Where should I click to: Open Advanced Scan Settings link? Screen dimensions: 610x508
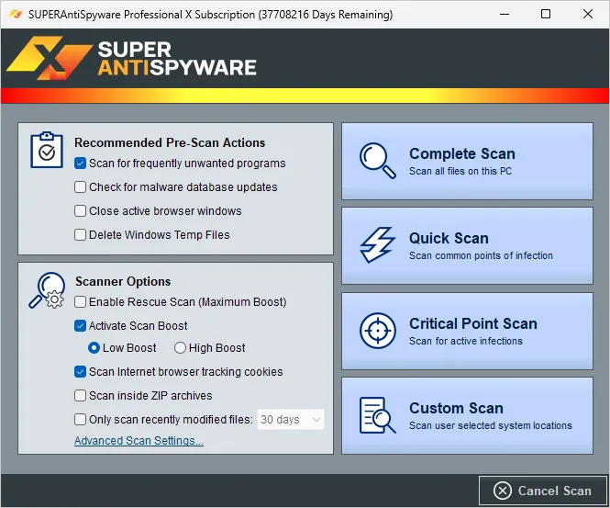pyautogui.click(x=139, y=441)
